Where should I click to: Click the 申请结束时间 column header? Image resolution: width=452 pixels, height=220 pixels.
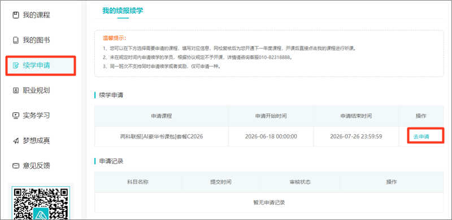356,116
